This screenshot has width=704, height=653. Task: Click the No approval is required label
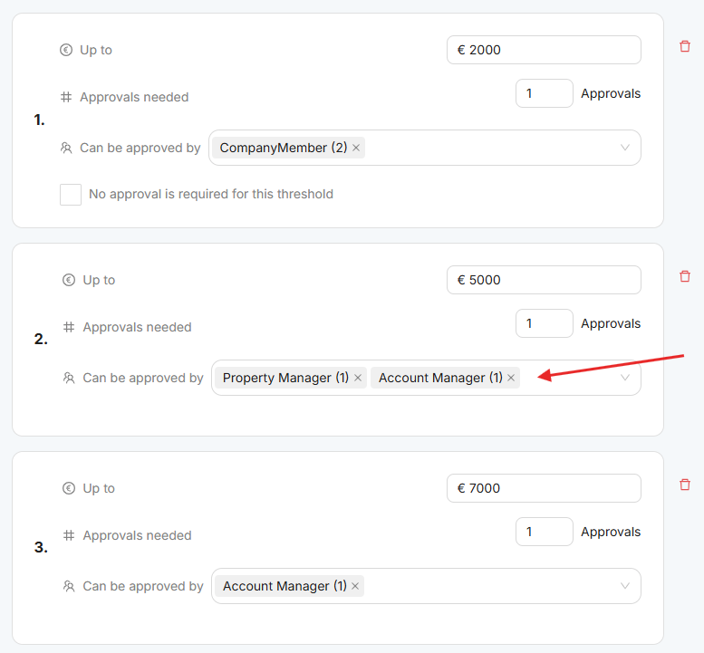pyautogui.click(x=211, y=194)
